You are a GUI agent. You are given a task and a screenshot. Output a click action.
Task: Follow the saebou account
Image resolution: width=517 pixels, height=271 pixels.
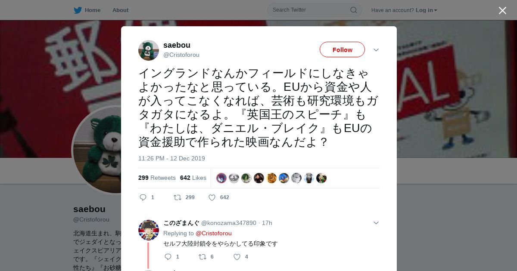[342, 49]
